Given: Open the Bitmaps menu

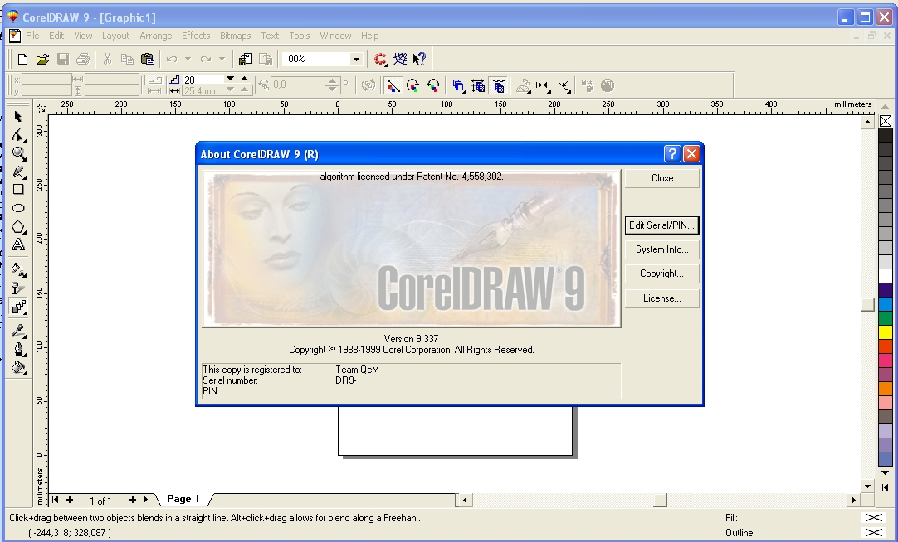Looking at the screenshot, I should coord(235,36).
